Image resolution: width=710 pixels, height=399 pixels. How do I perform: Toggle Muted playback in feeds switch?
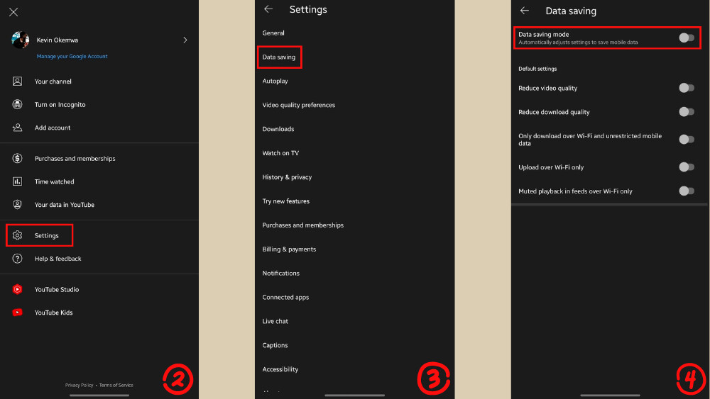coord(686,191)
